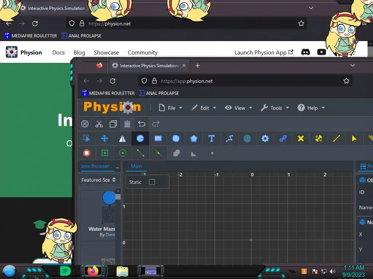Switch to the Scene Browser tab
Viewport: 373px width, 279px height.
(95, 166)
